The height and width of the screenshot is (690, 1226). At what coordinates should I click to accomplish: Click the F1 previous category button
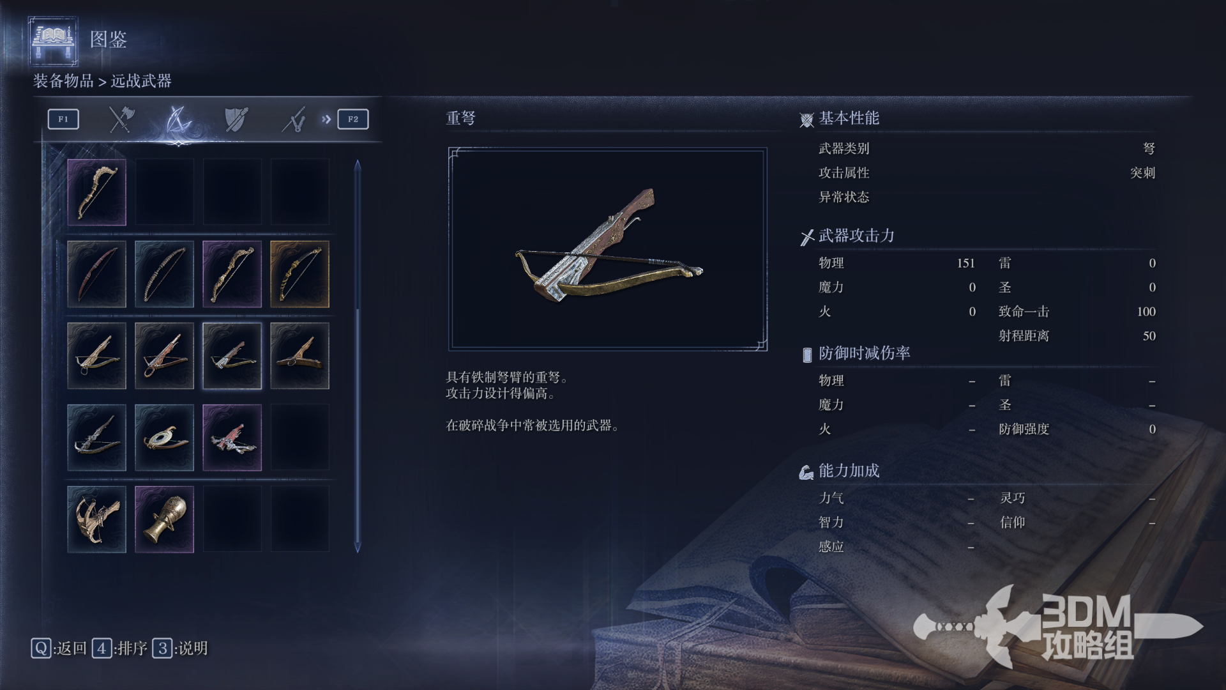coord(63,119)
